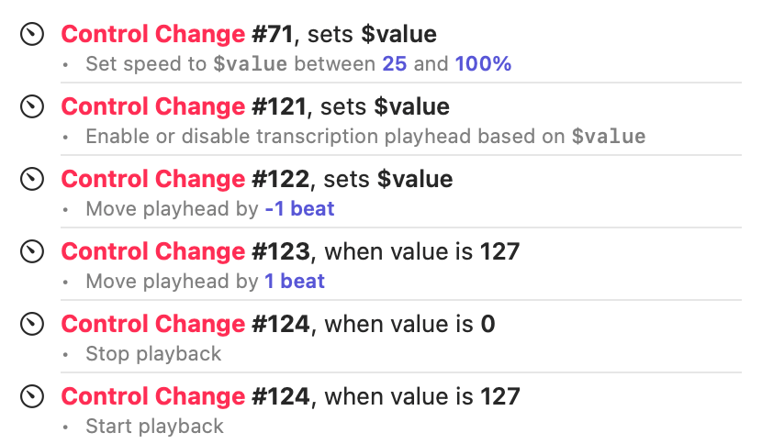Click the minimum speed value 25
This screenshot has width=773, height=444.
pyautogui.click(x=395, y=64)
